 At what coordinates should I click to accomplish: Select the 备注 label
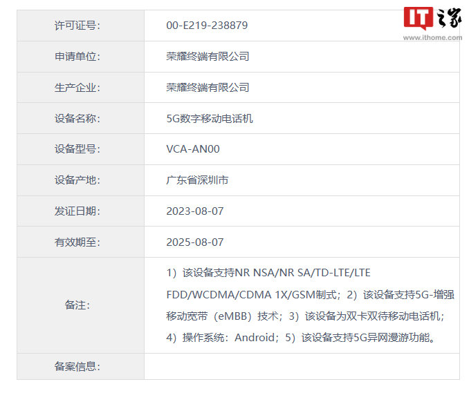point(77,305)
